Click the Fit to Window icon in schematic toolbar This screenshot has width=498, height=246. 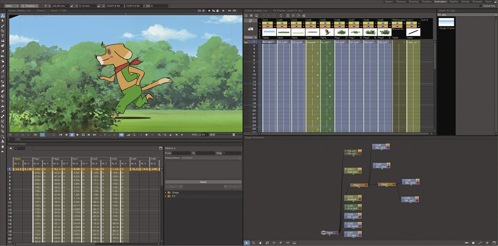[x=267, y=243]
